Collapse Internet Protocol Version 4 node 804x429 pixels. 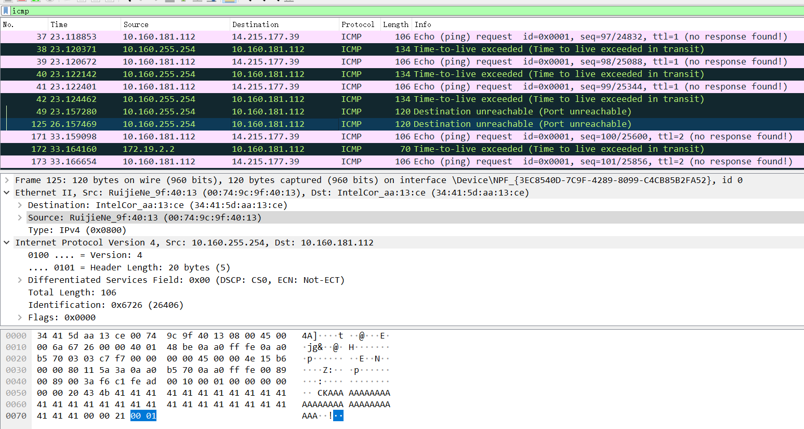[7, 242]
